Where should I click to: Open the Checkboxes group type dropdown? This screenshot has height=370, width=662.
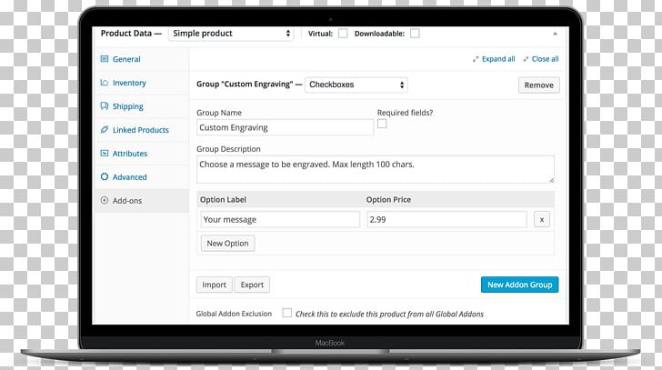click(356, 85)
